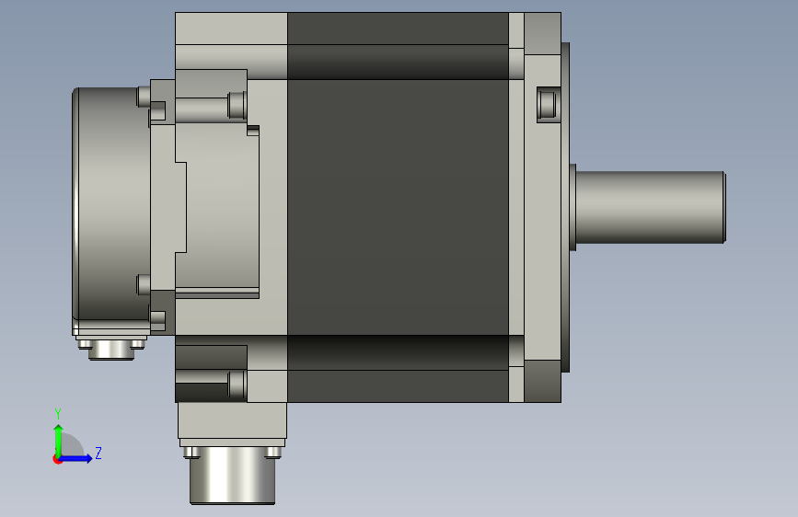The image size is (798, 517).
Task: Select the bolt recess on the front flange
Action: (x=548, y=104)
